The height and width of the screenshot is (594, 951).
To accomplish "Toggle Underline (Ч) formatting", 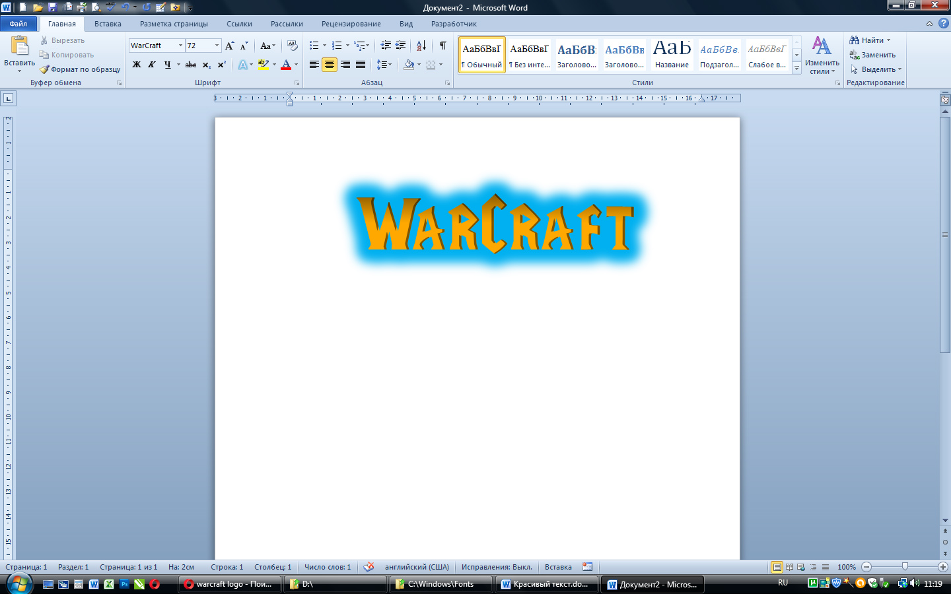I will tap(167, 65).
